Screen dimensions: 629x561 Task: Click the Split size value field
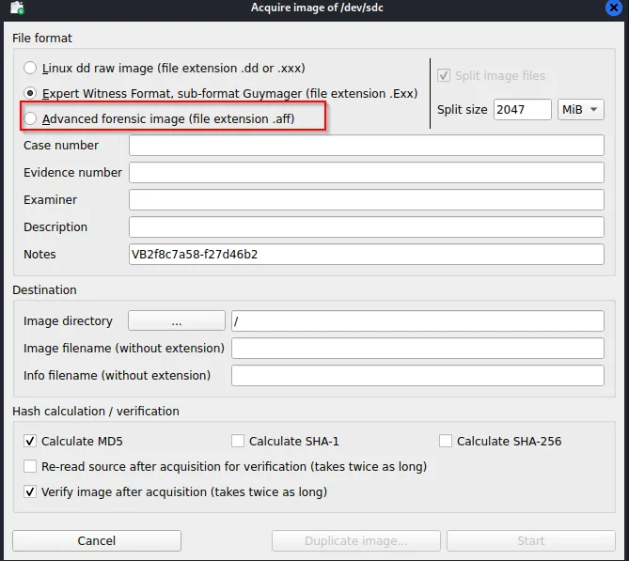coord(522,110)
